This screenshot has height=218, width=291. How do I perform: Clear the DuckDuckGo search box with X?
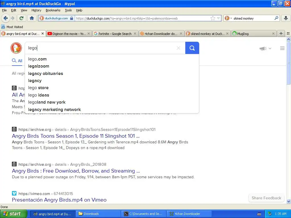click(x=178, y=48)
